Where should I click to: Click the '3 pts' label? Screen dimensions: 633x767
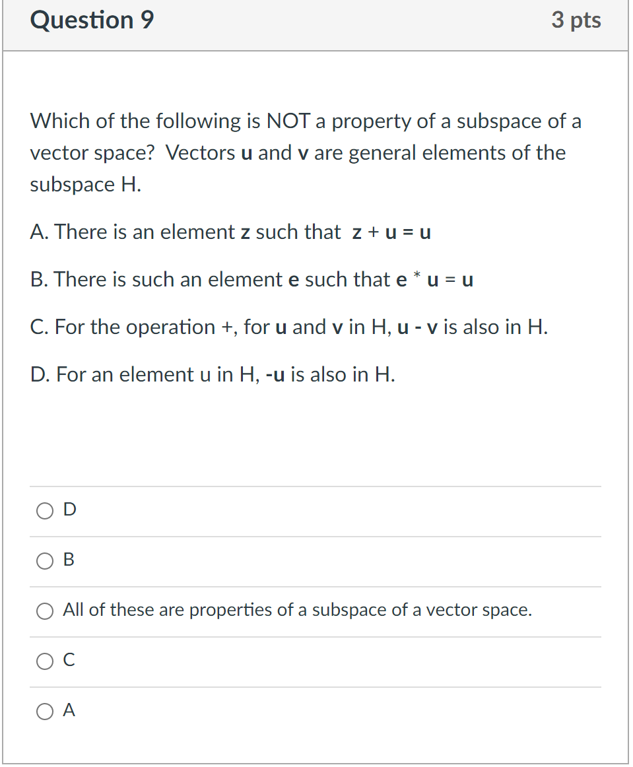pos(577,20)
